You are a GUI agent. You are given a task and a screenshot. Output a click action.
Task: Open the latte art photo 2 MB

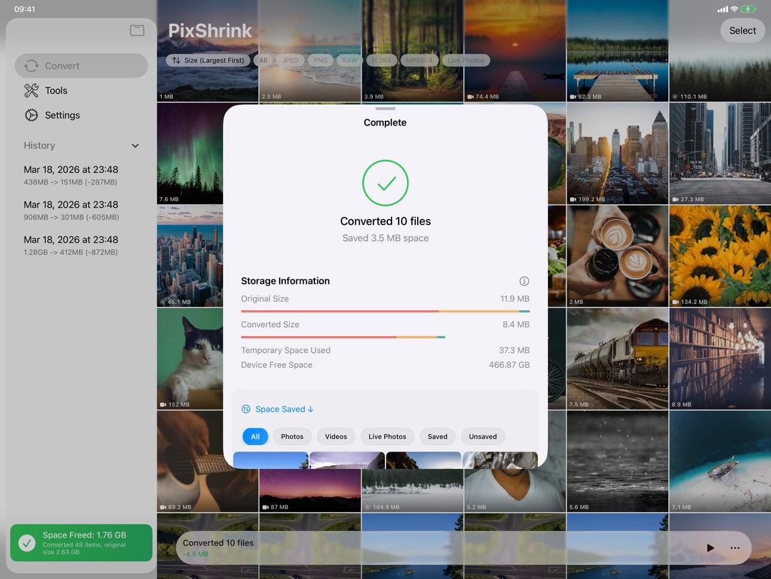click(x=617, y=256)
